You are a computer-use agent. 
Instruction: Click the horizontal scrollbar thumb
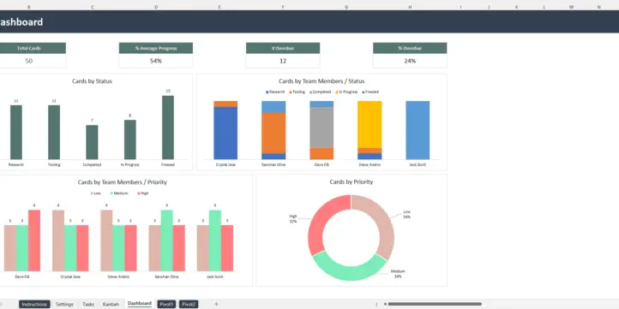(435, 304)
